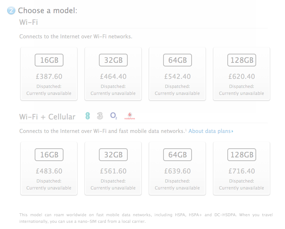Click the Three network logo

(x=100, y=116)
